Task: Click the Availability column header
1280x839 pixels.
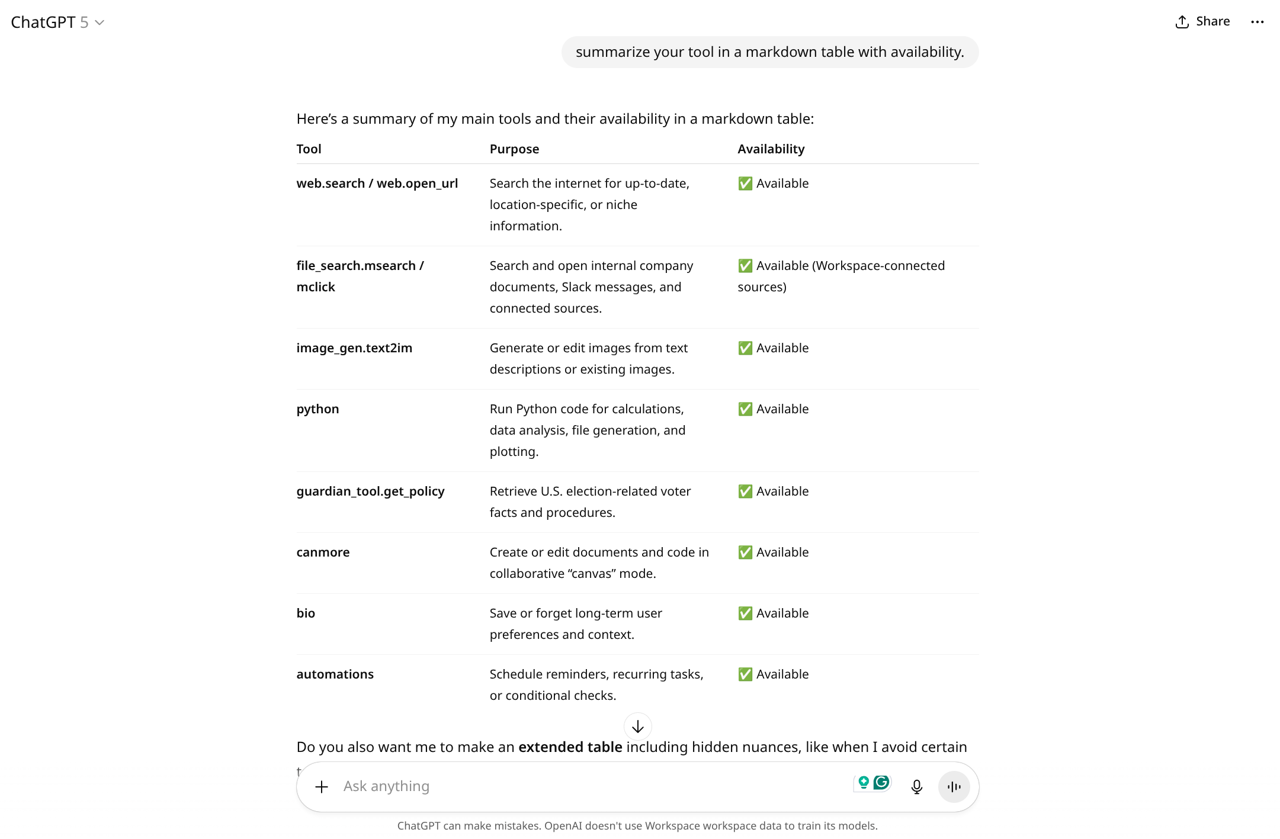Action: pyautogui.click(x=771, y=149)
